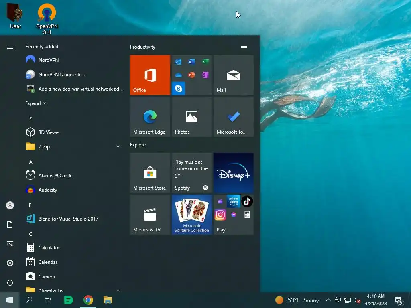The image size is (411, 308).
Task: Open Power options in Start sidebar
Action: (10, 282)
